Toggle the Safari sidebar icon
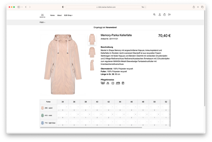 tap(19, 7)
